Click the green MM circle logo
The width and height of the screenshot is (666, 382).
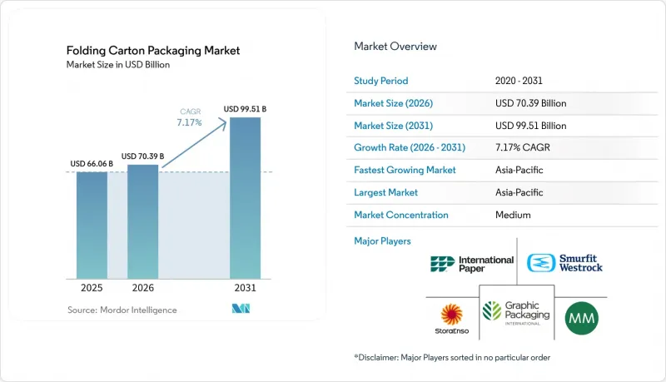[581, 318]
